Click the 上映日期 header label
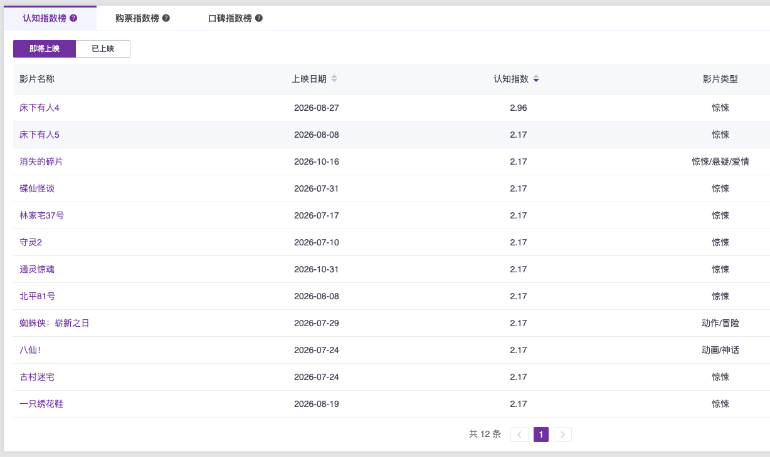Screen dimensions: 770x457 tap(309, 79)
